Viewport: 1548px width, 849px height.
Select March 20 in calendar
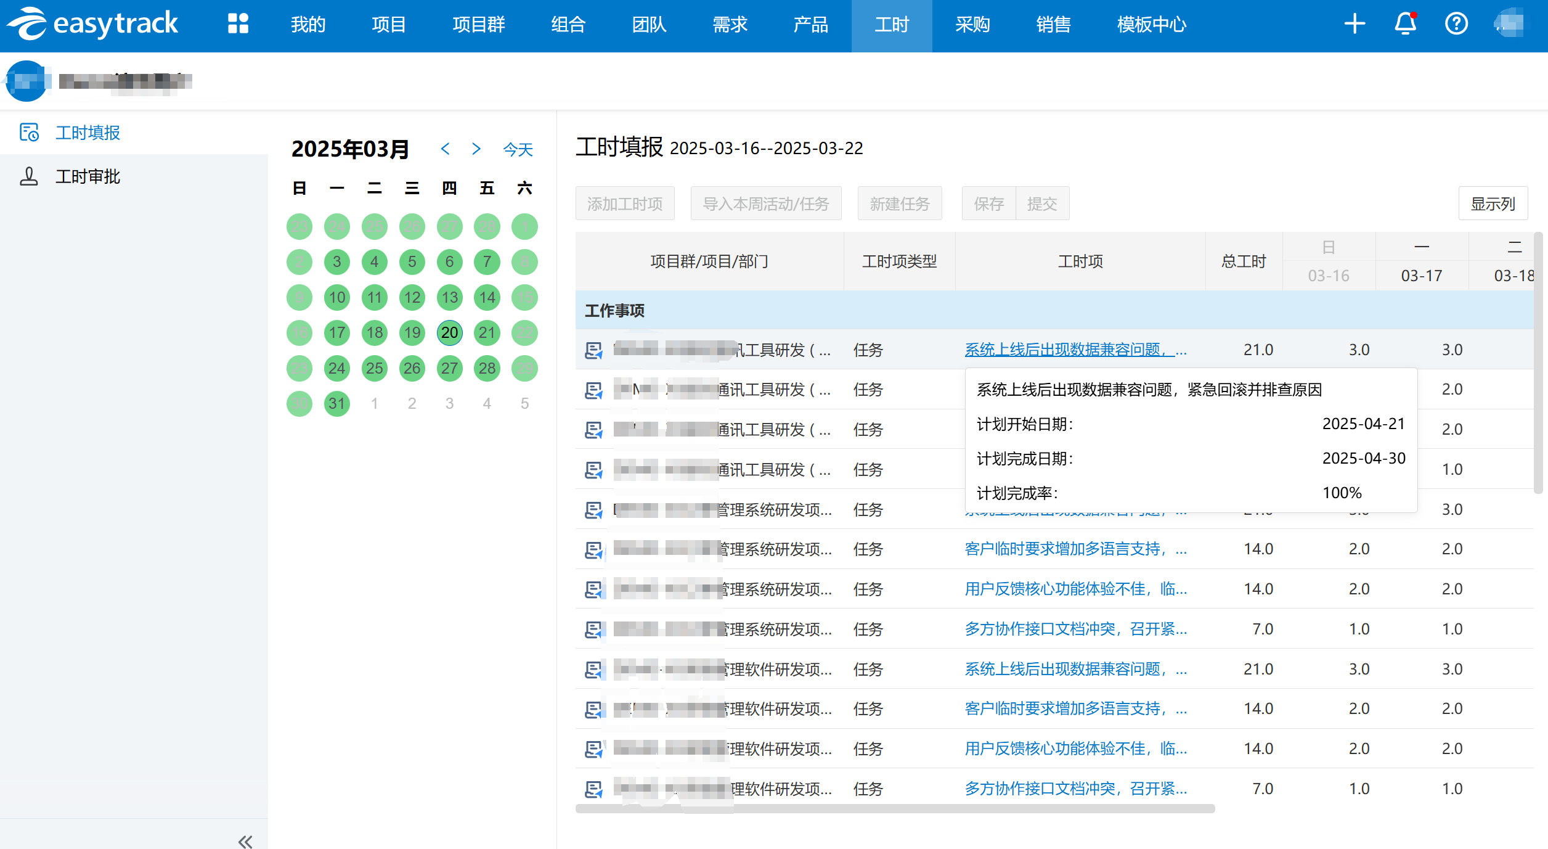449,333
